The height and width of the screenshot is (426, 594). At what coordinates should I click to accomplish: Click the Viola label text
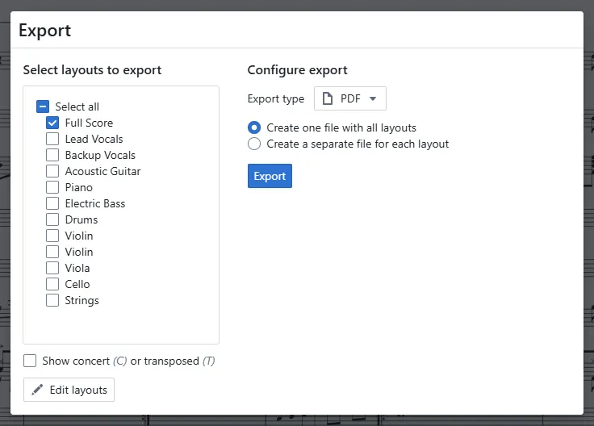(77, 268)
